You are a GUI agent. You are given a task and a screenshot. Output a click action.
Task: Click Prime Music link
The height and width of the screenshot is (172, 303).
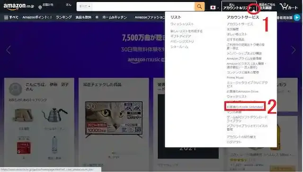coord(235,77)
